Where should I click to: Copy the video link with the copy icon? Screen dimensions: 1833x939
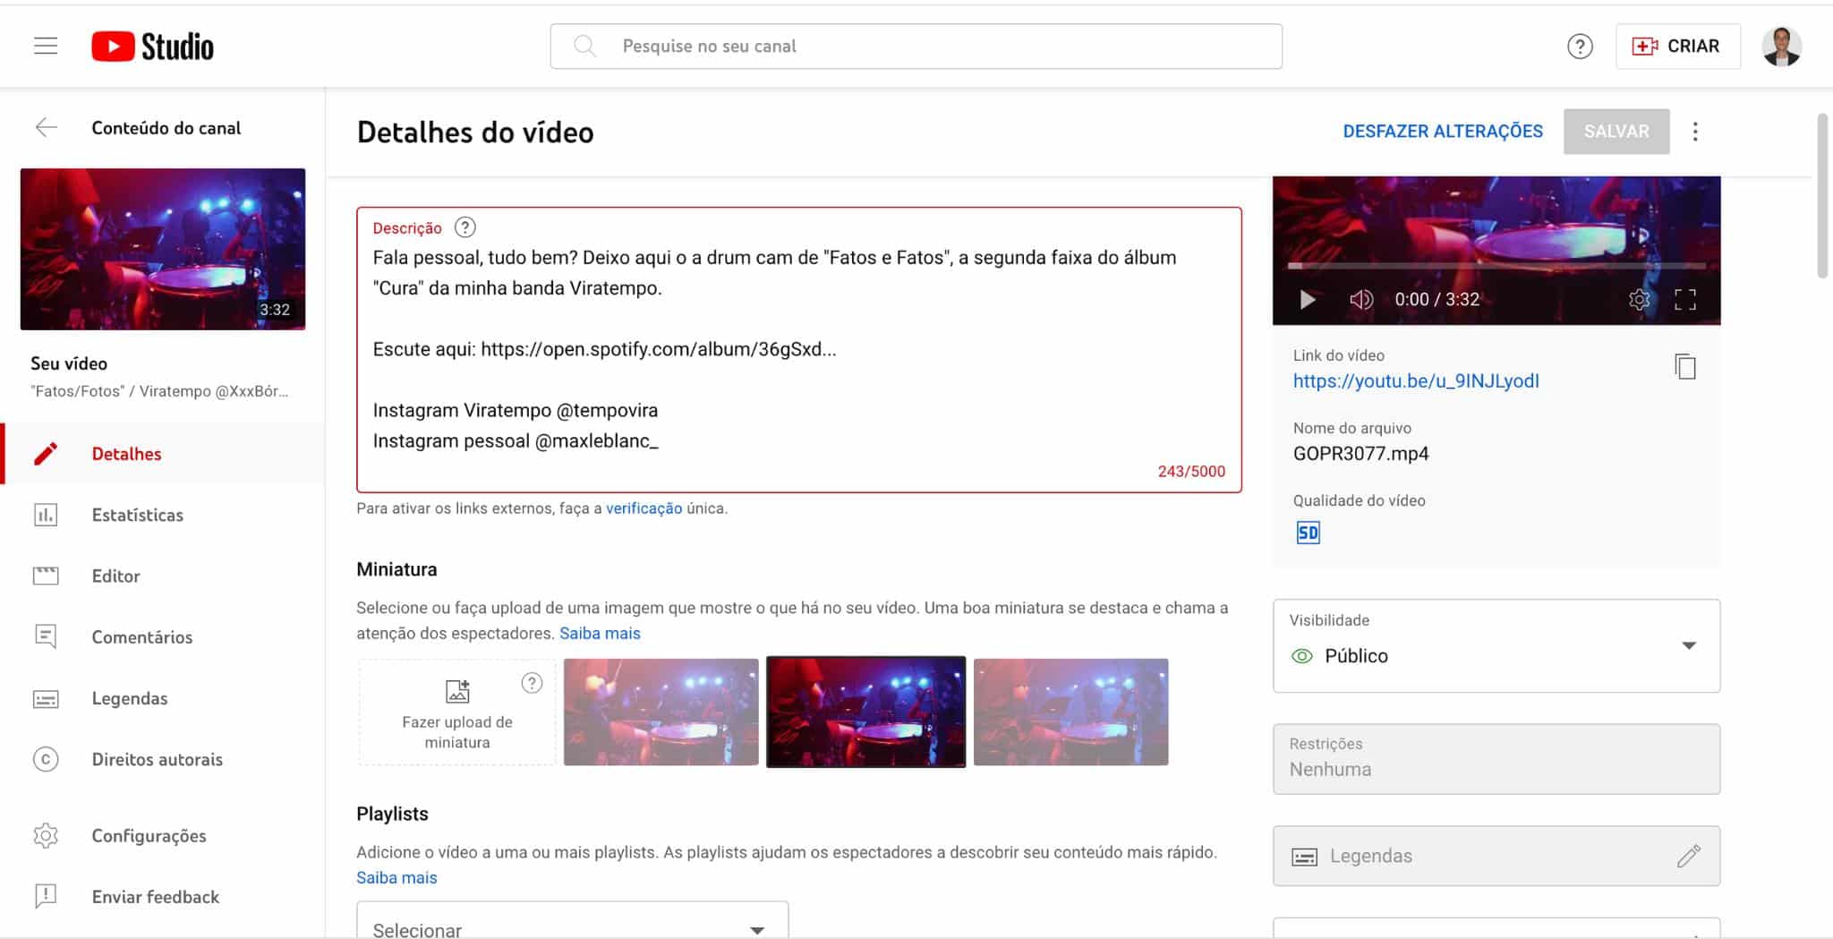1685,367
